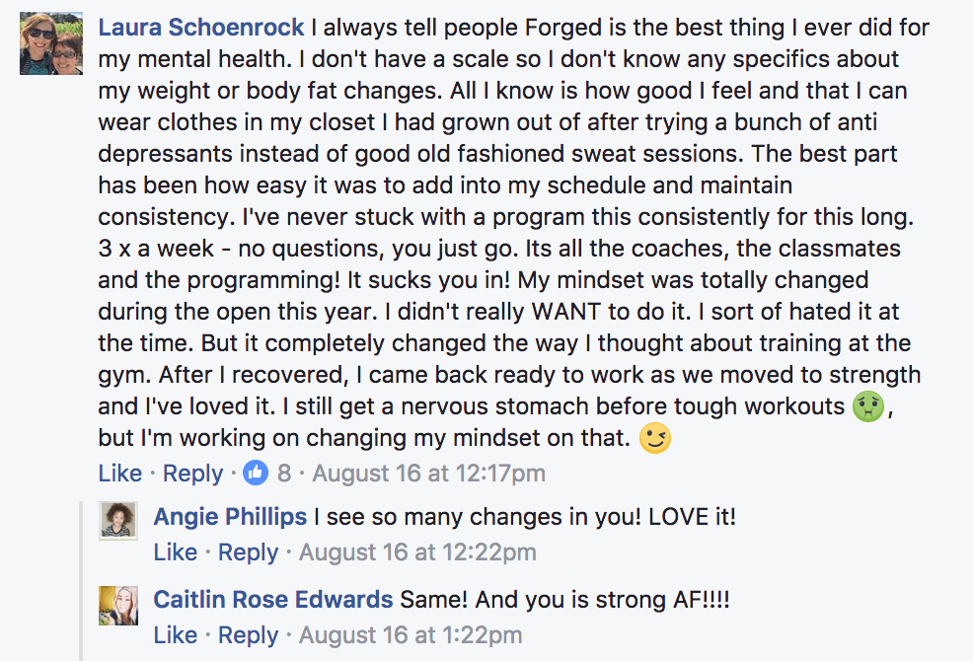Like Caitlin Rose Edwards' reply

point(176,634)
